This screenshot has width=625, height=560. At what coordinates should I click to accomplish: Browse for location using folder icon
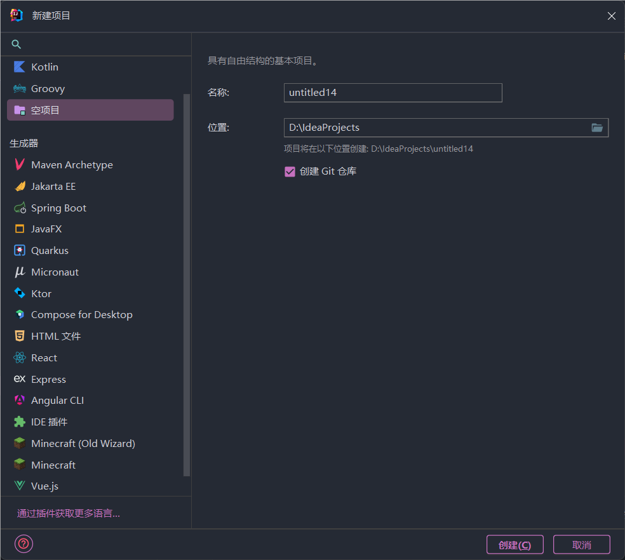coord(597,128)
